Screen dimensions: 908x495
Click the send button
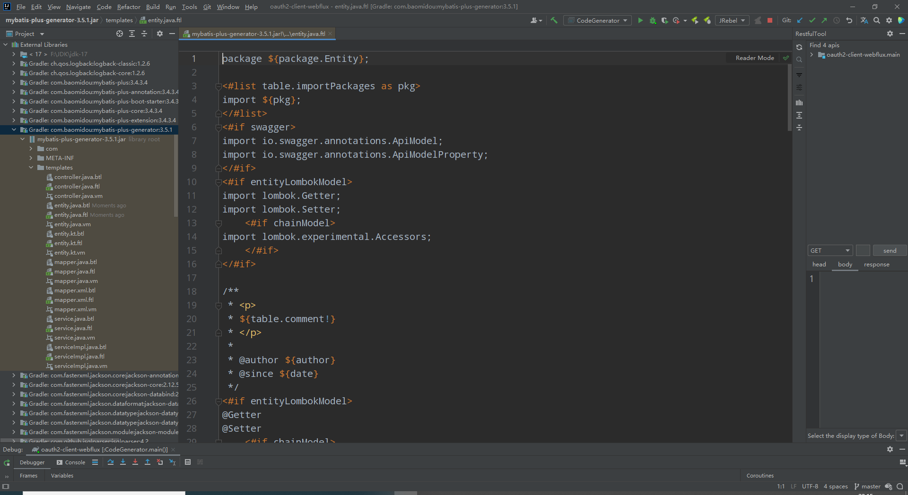[x=890, y=250]
